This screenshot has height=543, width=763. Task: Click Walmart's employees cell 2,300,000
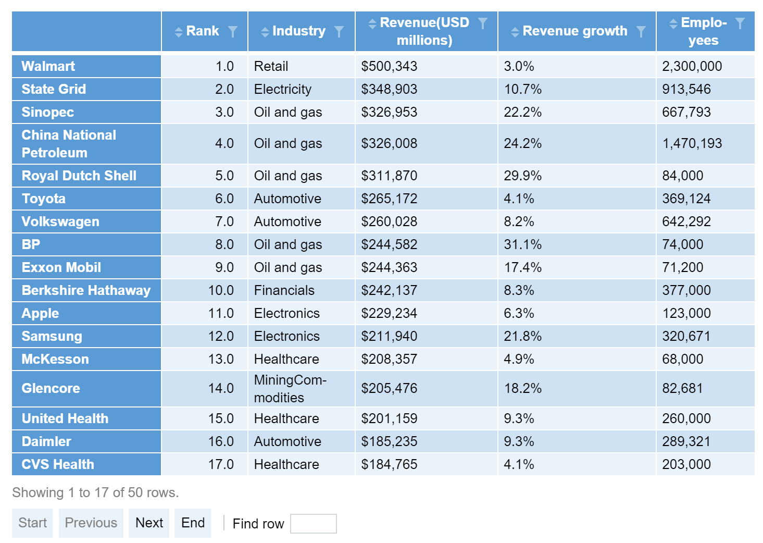(705, 66)
